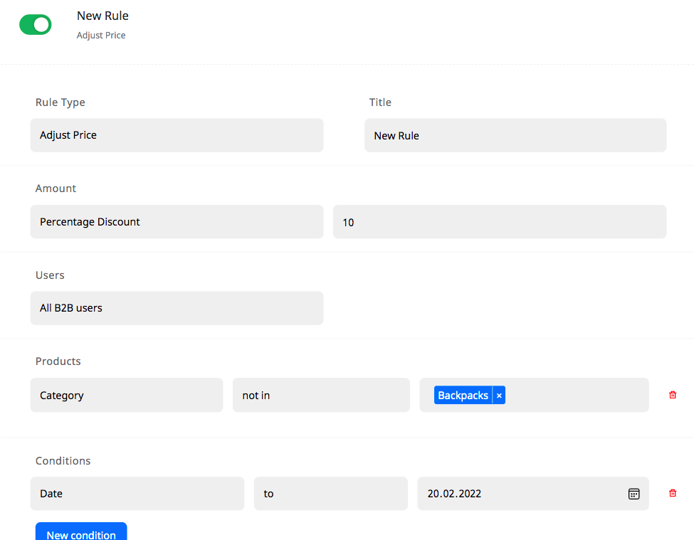
Task: Change the 'not in' operator dropdown
Action: tap(320, 395)
